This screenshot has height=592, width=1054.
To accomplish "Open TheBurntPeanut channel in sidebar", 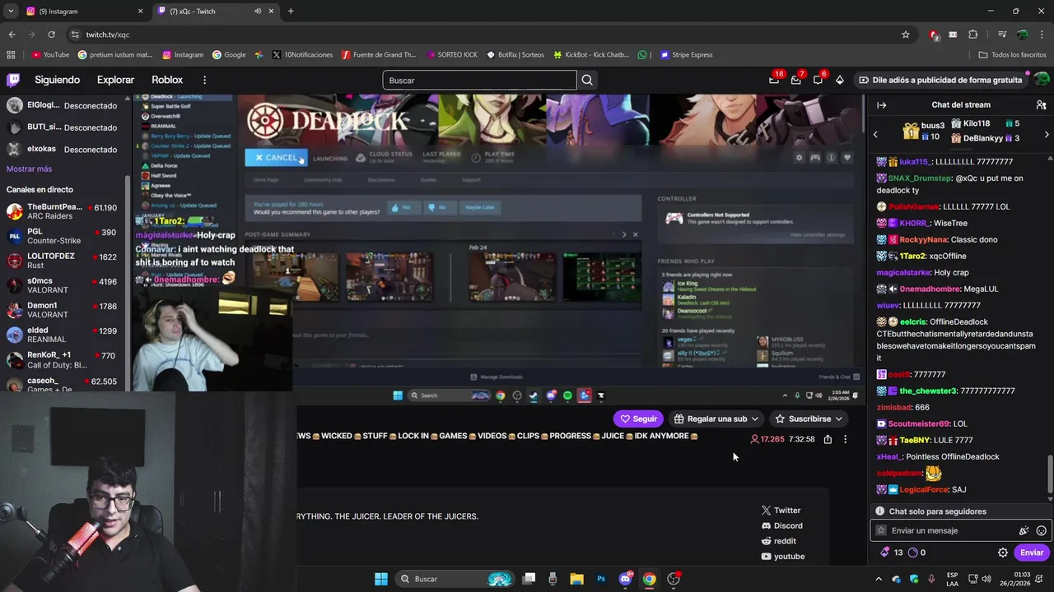I will [x=63, y=211].
